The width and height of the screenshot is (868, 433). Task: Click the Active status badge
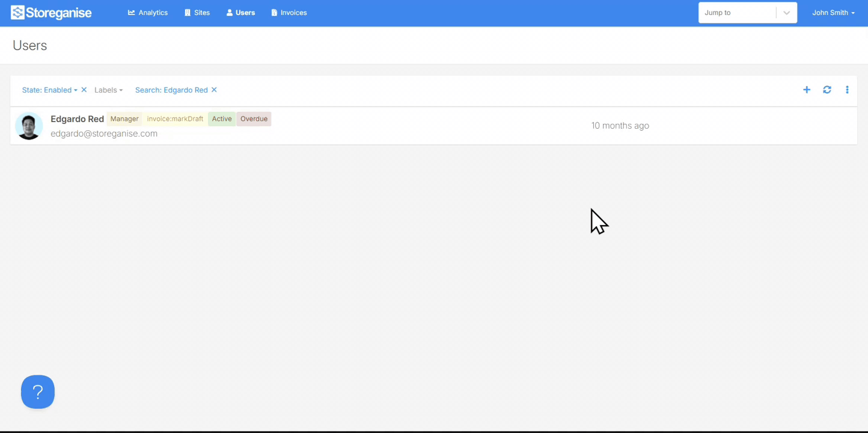tap(222, 119)
